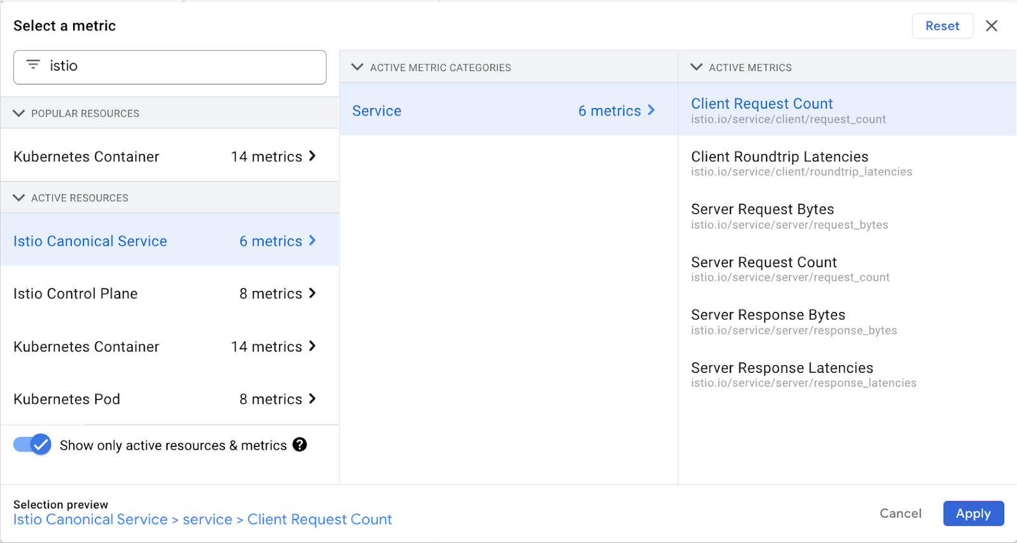Click the Cancel button
The height and width of the screenshot is (543, 1017).
pyautogui.click(x=900, y=513)
